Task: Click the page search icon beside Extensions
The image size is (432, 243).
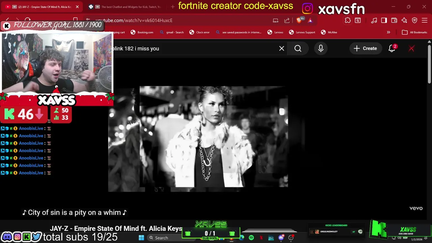Action: point(358,21)
